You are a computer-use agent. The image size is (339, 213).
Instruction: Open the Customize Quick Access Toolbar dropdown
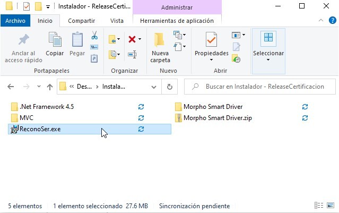(48, 7)
